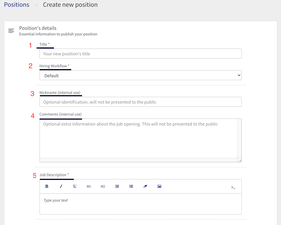Insert image into Job Description

[159, 186]
